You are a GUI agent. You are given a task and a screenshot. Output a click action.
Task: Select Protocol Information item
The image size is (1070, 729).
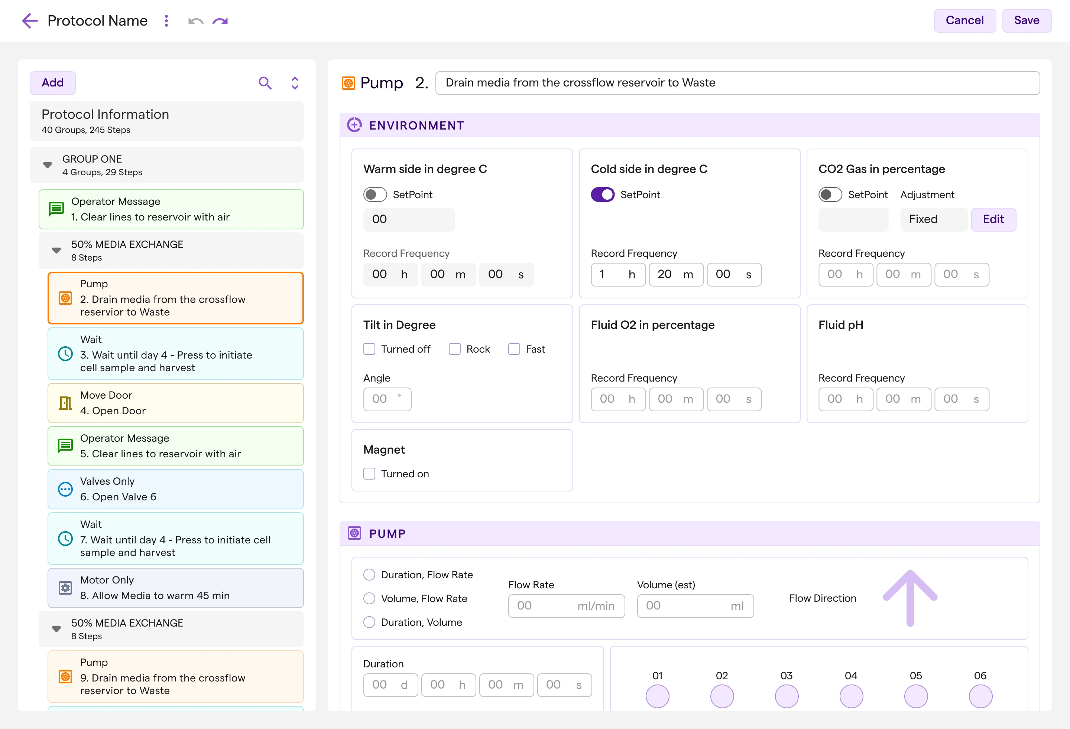[167, 121]
